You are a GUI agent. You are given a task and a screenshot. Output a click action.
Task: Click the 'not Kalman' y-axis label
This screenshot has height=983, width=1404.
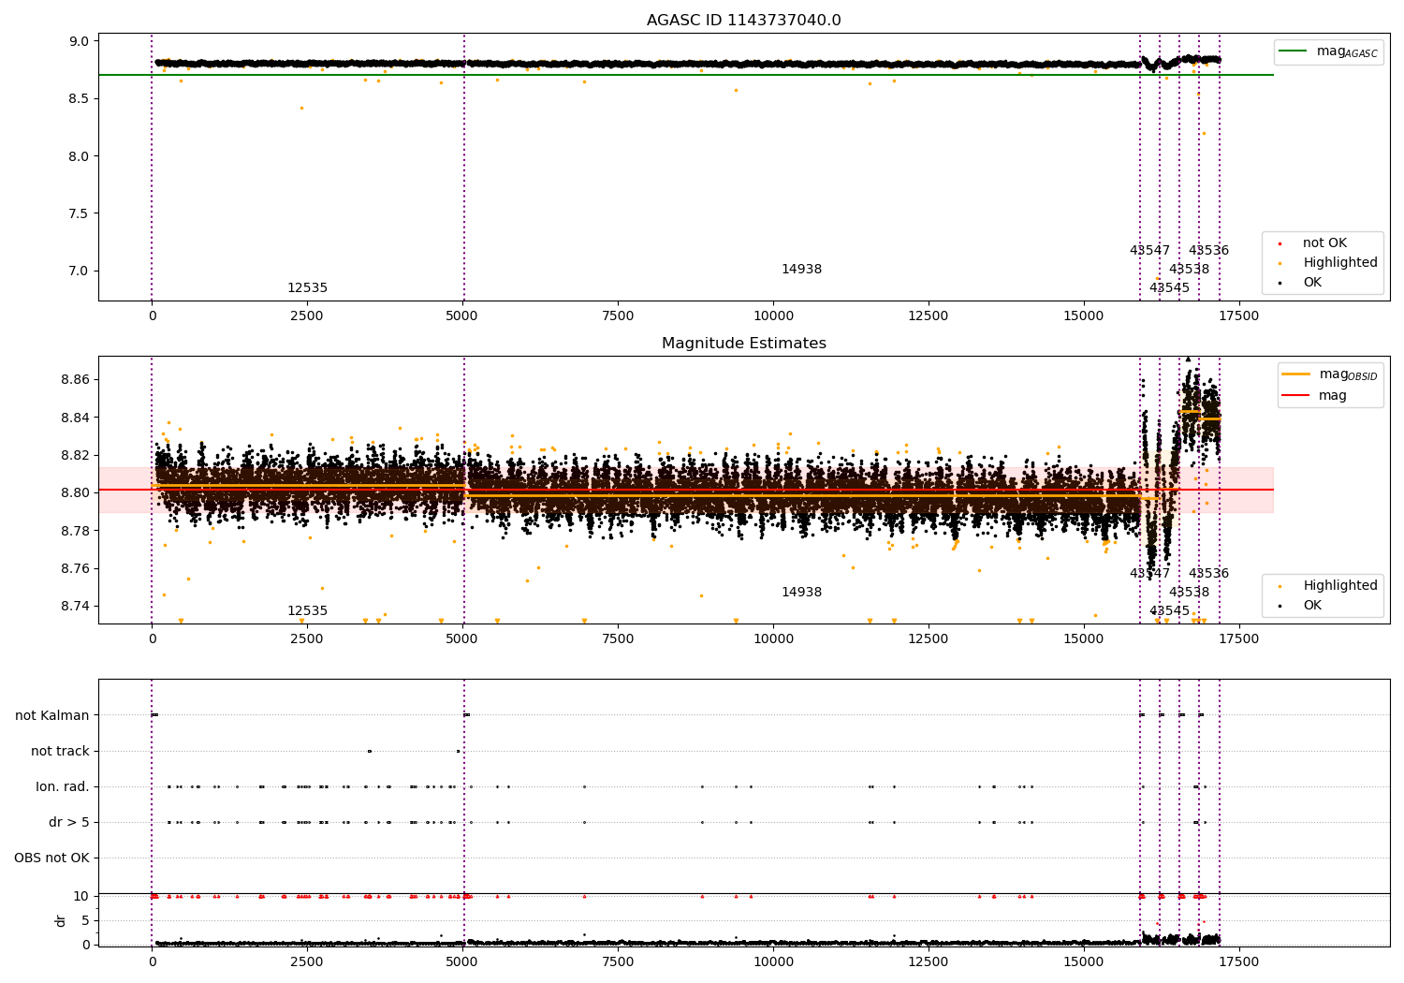click(x=52, y=716)
